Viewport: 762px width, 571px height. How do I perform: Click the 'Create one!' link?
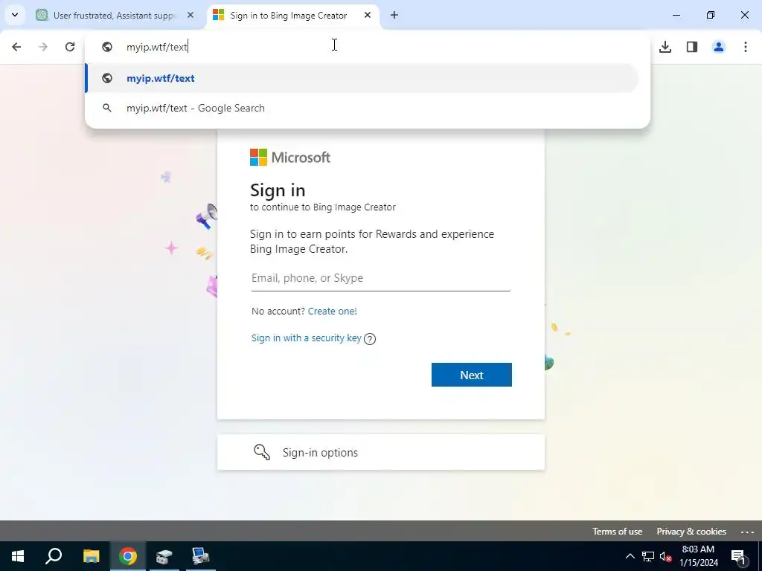click(333, 312)
